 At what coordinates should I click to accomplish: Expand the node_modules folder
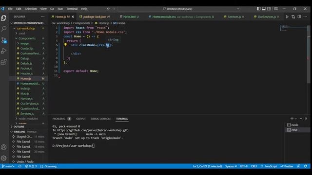[28, 119]
